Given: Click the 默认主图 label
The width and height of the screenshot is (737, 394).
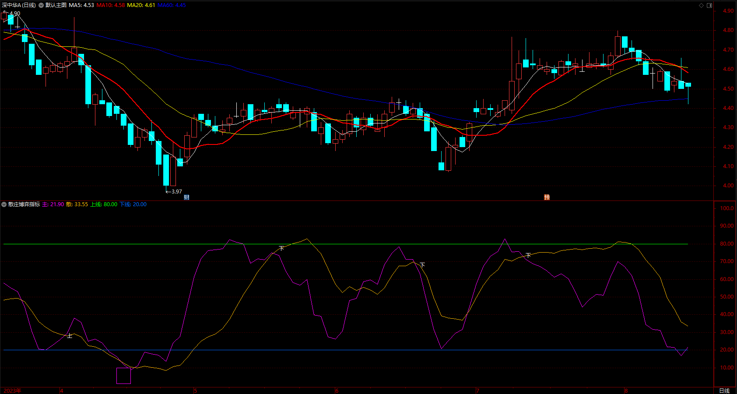Looking at the screenshot, I should click(x=56, y=5).
